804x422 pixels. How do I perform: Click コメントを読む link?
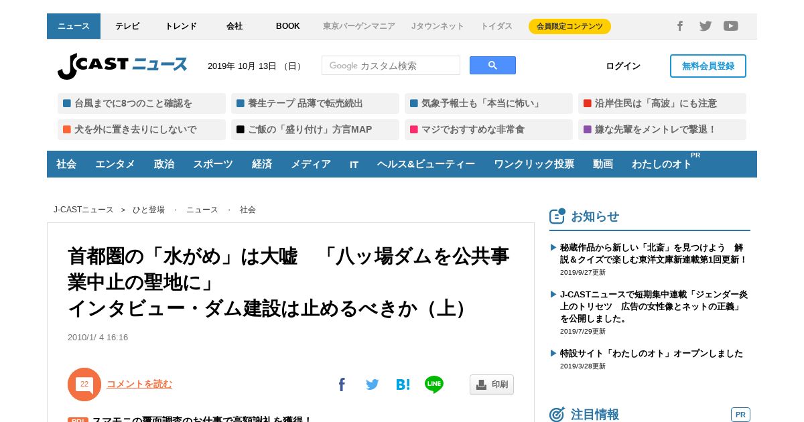click(139, 384)
